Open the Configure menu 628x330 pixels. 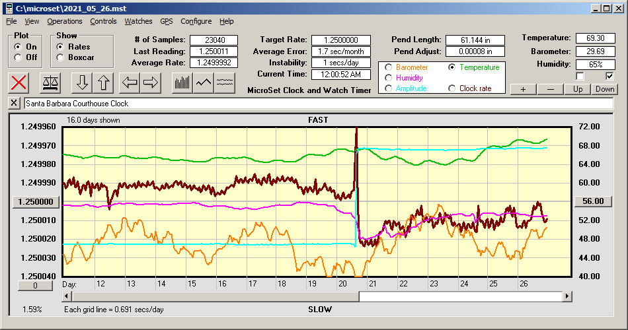[196, 21]
